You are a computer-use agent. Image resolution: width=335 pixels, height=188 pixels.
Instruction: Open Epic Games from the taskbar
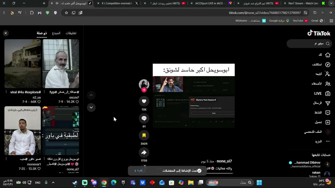pyautogui.click(x=123, y=183)
